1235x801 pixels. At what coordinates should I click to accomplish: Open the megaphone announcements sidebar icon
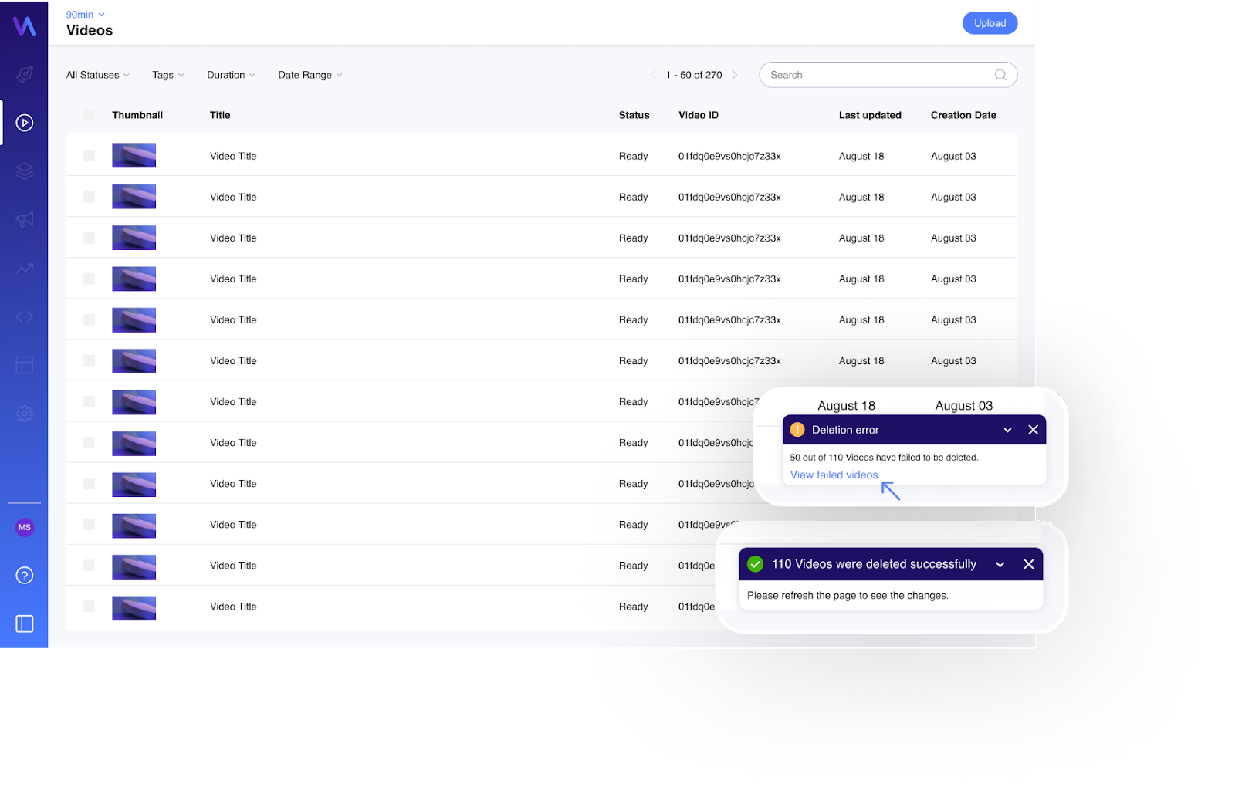(25, 220)
